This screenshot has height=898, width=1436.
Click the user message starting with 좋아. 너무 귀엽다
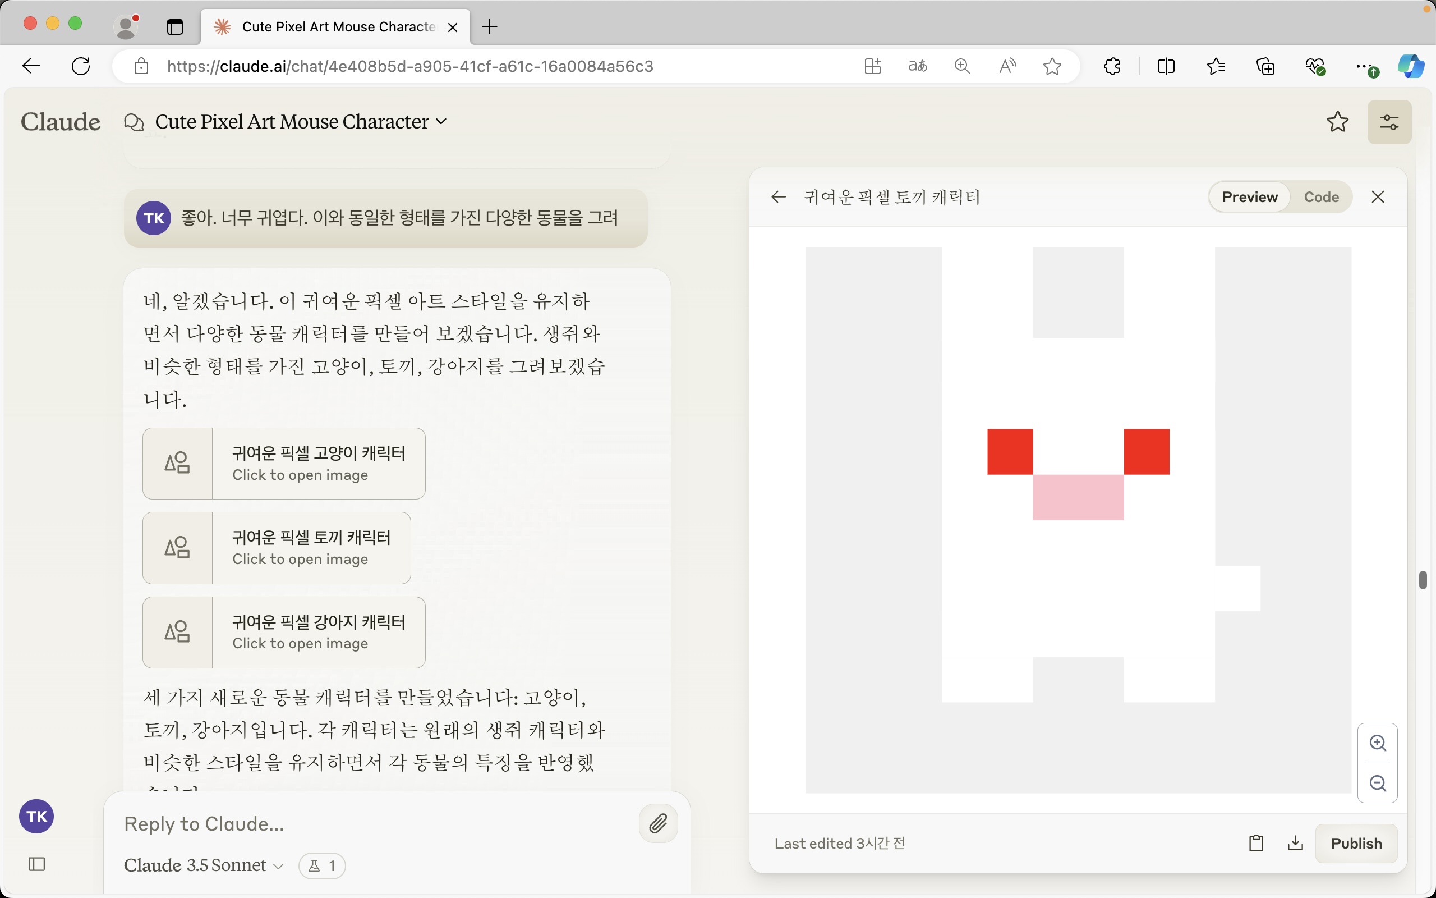pyautogui.click(x=386, y=218)
